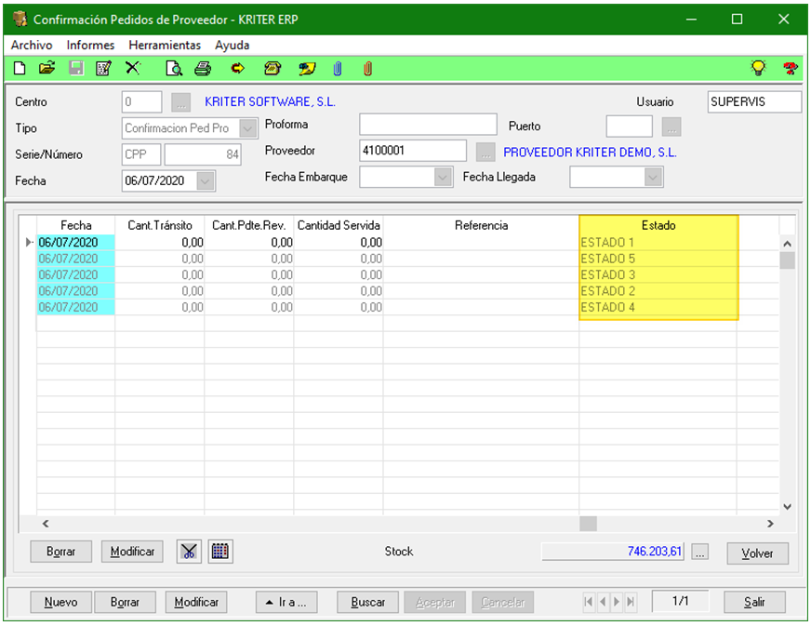Click the blue grid calendar button

pyautogui.click(x=220, y=552)
